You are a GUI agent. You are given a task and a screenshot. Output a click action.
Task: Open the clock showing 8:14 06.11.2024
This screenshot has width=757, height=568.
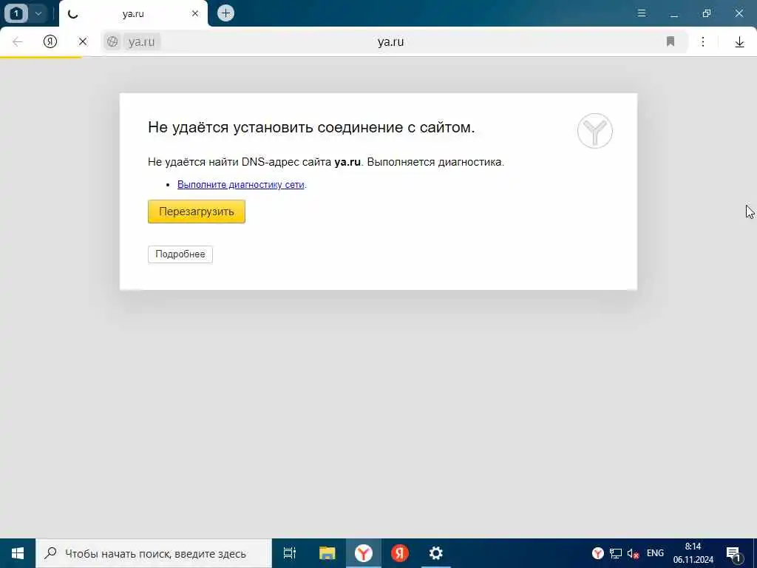pyautogui.click(x=693, y=553)
